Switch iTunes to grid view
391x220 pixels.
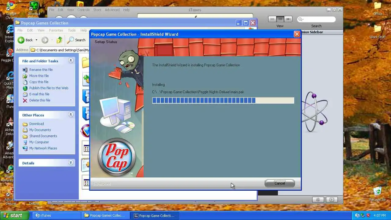pos(280,19)
